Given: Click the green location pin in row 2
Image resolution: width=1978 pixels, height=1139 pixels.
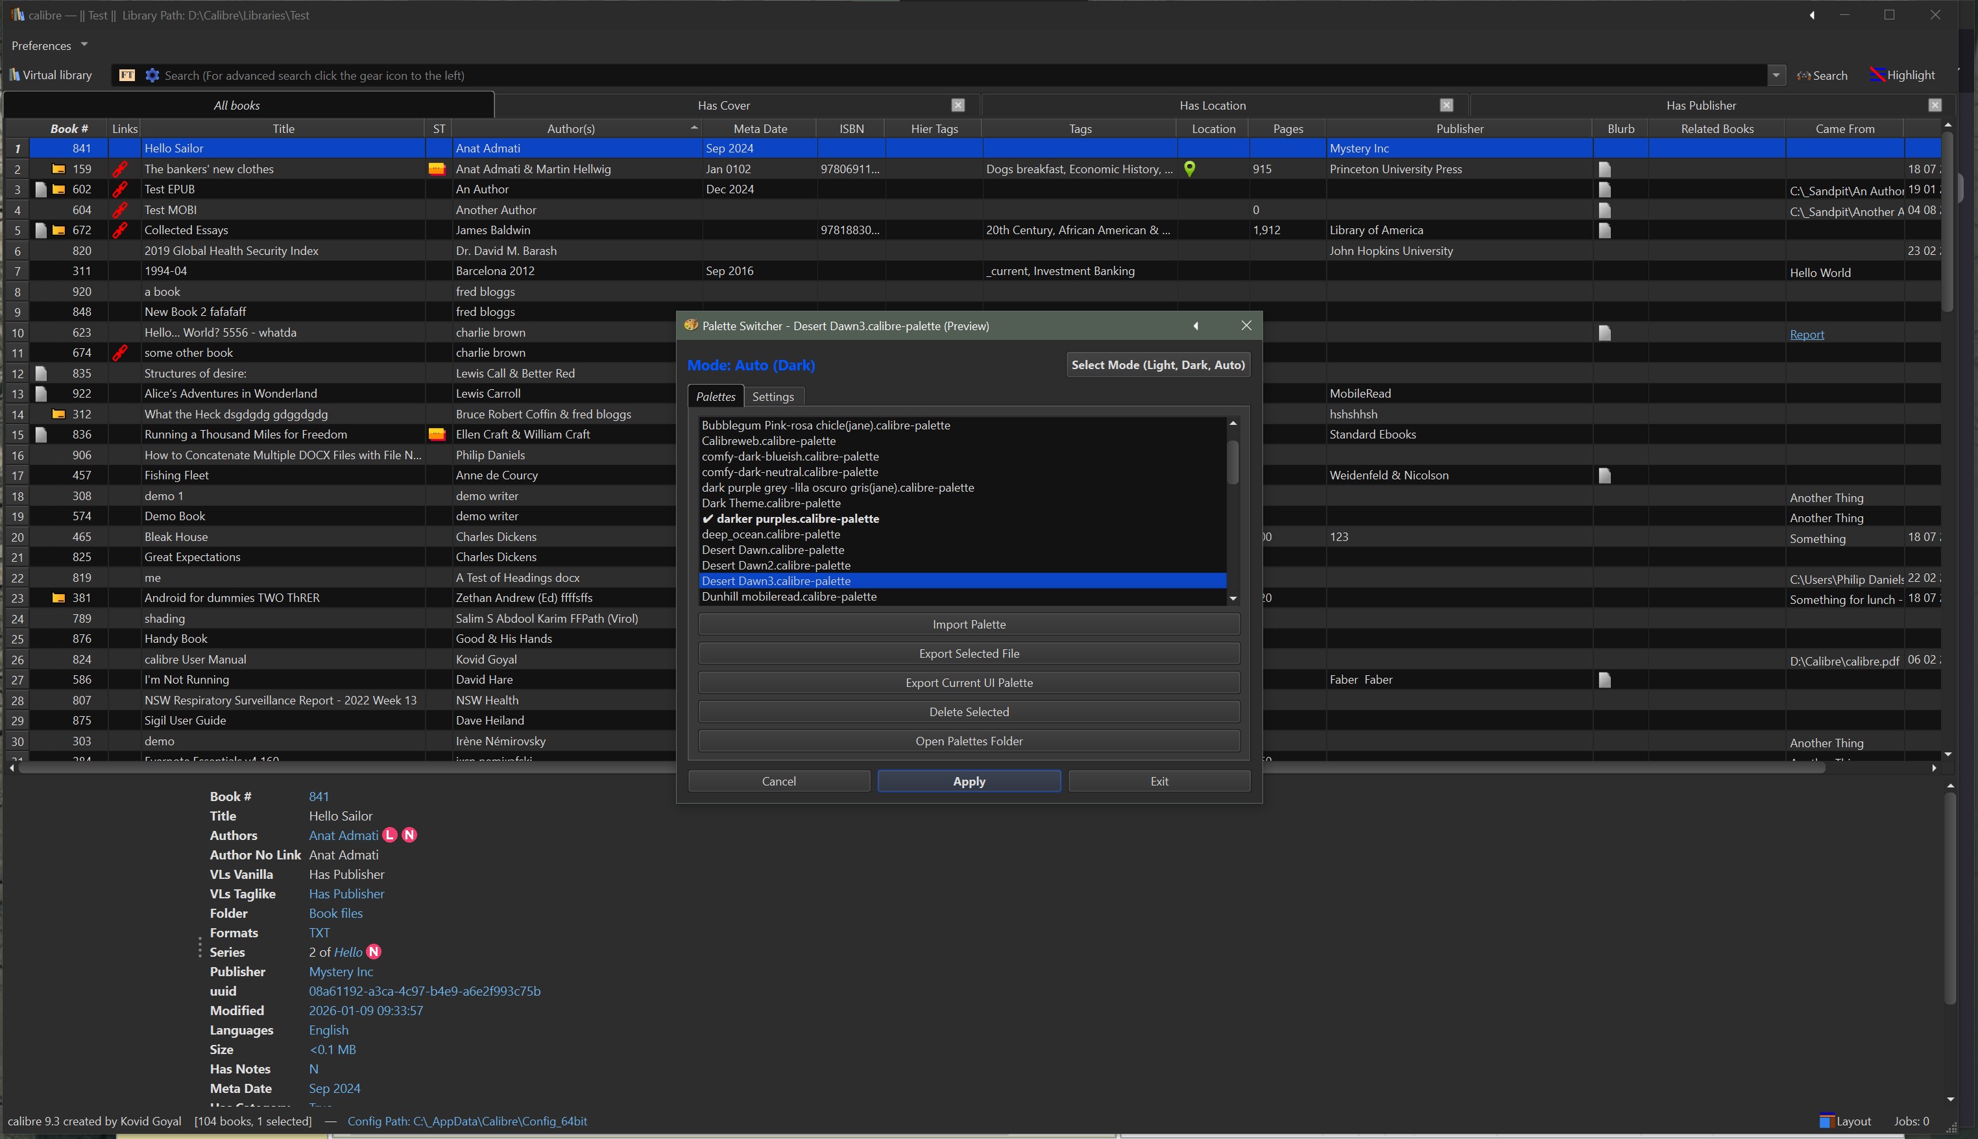Looking at the screenshot, I should (x=1189, y=168).
